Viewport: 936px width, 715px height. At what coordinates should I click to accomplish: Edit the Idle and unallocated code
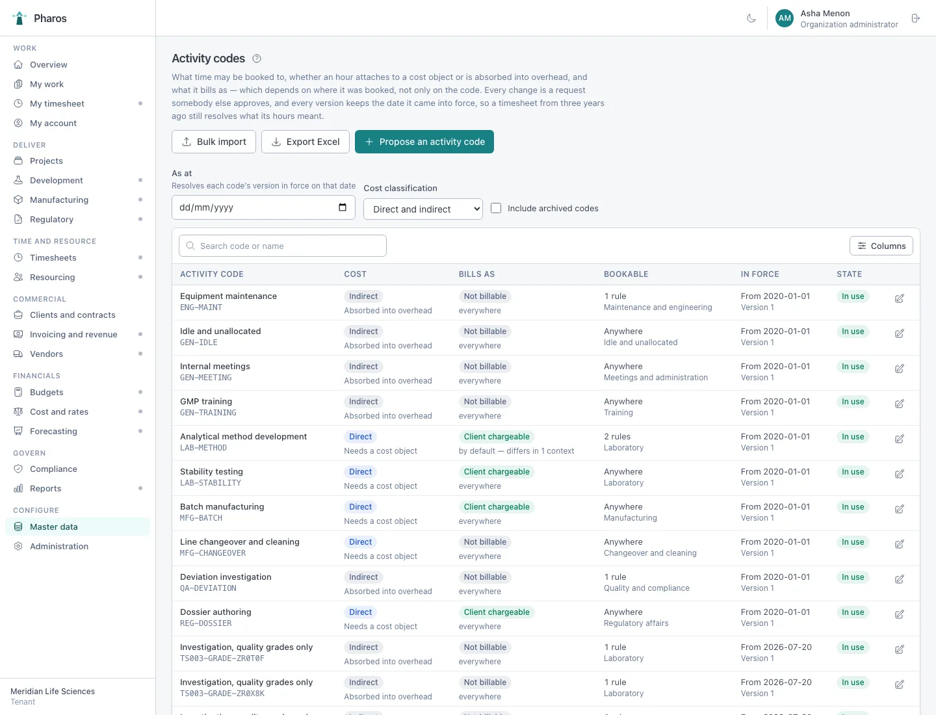point(900,333)
